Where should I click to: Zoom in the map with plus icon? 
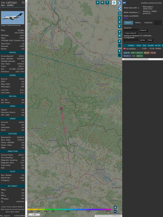(115, 207)
